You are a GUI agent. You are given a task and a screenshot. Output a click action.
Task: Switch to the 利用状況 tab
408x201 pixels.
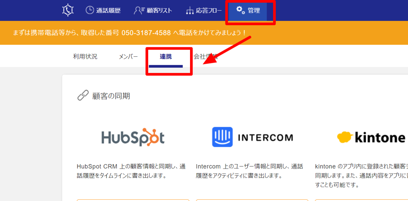pos(85,56)
